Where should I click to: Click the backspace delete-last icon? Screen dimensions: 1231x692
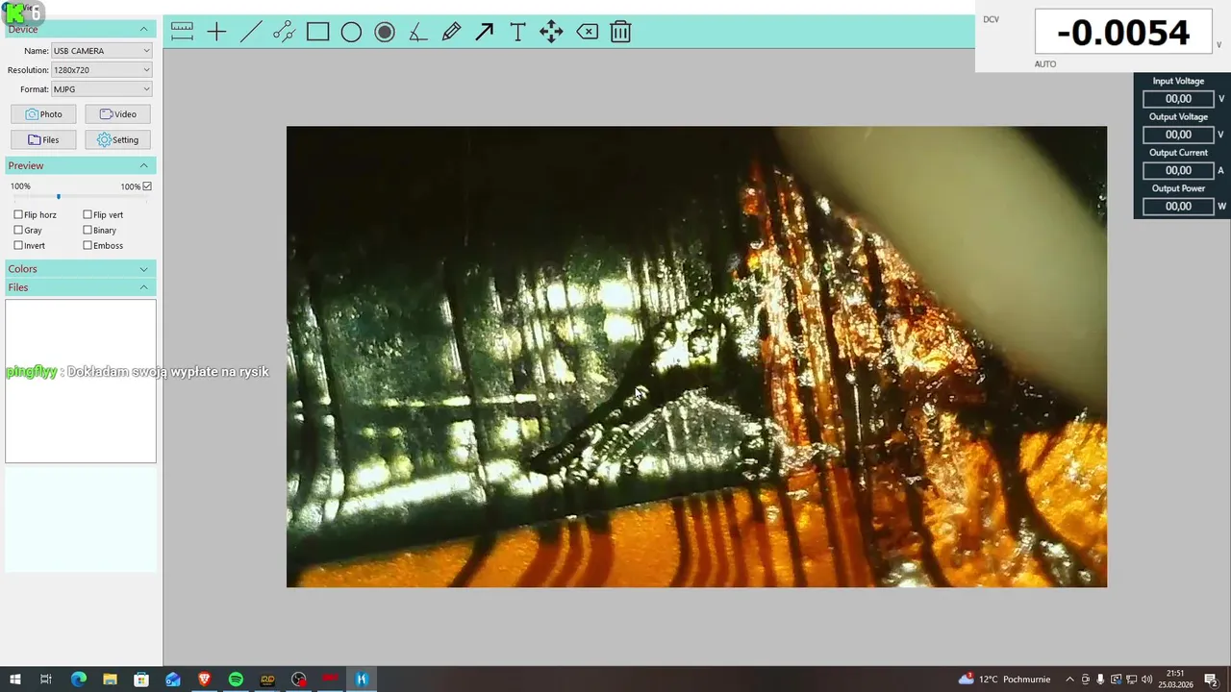click(587, 32)
